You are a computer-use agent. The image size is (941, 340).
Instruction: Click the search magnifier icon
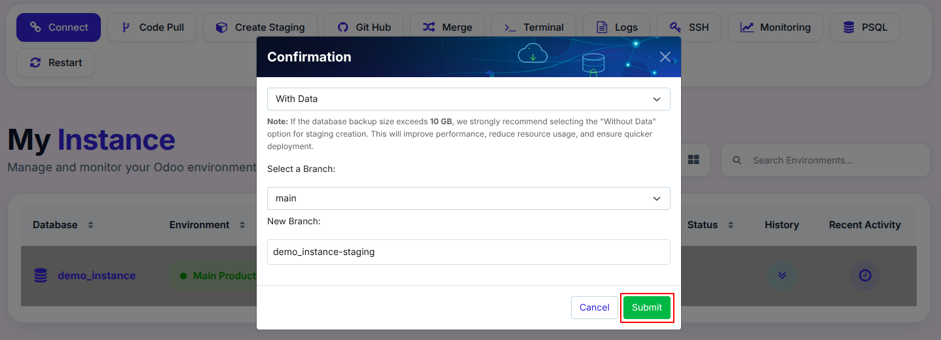[x=737, y=160]
